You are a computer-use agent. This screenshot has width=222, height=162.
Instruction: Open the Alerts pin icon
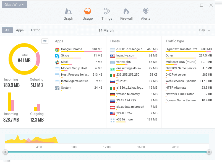146,11
